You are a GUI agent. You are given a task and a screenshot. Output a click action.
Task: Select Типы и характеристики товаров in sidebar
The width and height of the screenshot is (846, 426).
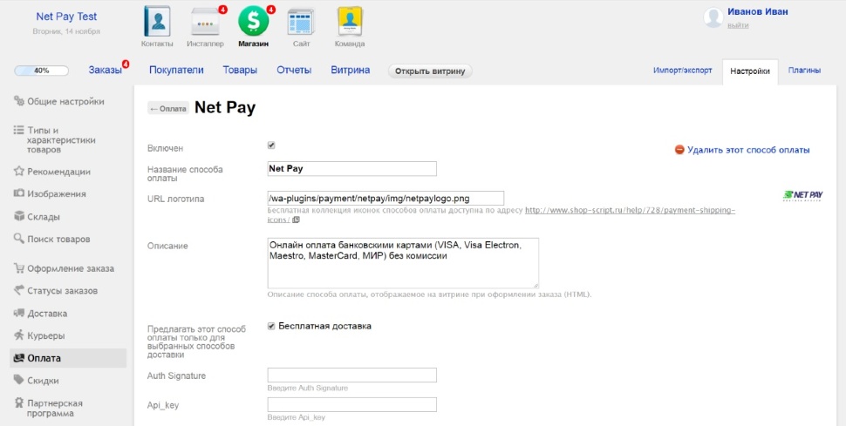coord(62,139)
